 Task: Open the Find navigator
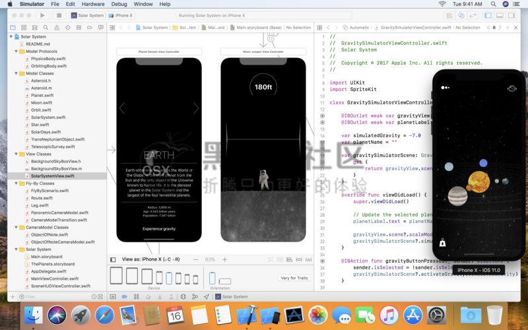click(46, 28)
